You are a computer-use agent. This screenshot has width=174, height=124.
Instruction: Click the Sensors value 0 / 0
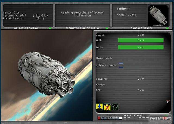point(141,79)
